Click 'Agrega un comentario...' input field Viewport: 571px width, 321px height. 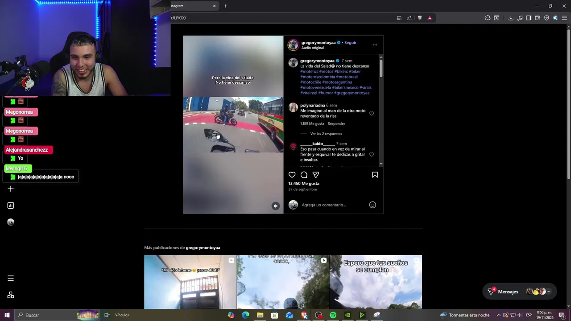tap(333, 205)
